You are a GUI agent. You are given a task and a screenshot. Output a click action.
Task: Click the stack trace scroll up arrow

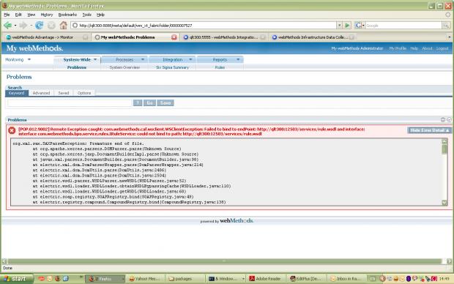(x=444, y=141)
